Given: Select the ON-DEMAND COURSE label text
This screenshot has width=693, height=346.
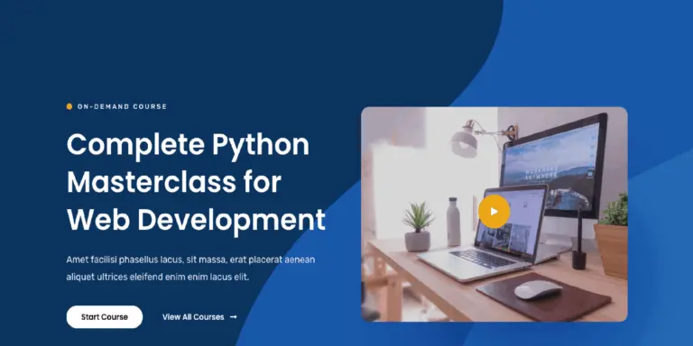Looking at the screenshot, I should pos(122,106).
